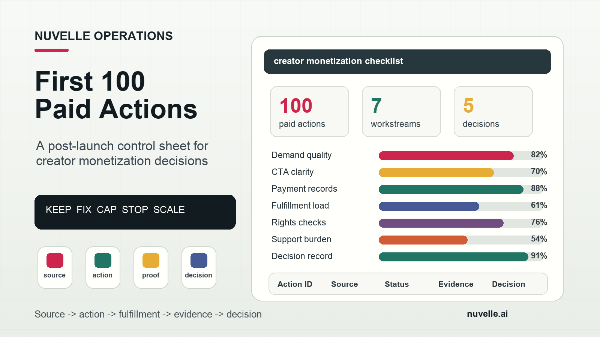The width and height of the screenshot is (600, 337).
Task: Click the red source icon
Action: [55, 260]
